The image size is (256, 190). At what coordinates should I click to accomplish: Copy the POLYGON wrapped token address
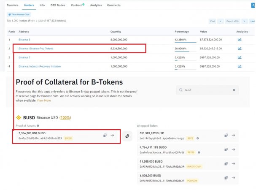226,178
